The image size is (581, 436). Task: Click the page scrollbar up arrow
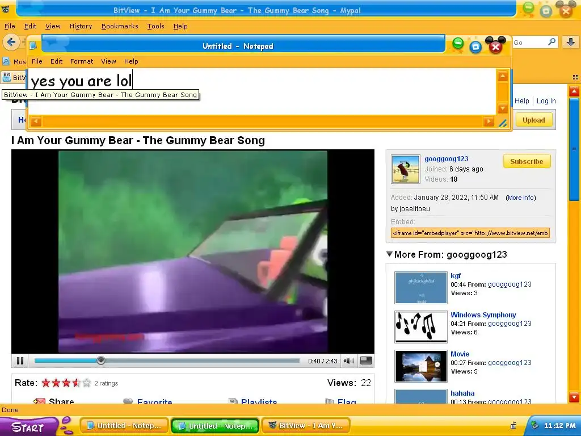[574, 91]
